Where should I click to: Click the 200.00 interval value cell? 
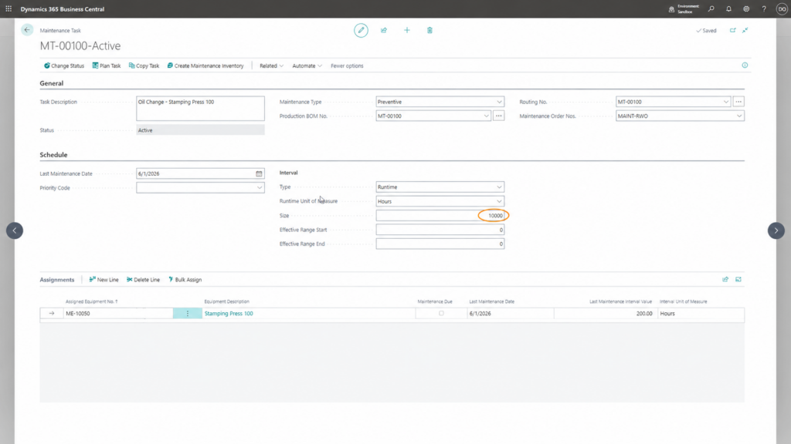pyautogui.click(x=606, y=313)
